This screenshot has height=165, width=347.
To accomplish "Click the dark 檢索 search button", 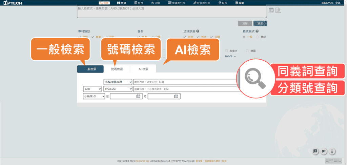I will pyautogui.click(x=260, y=23).
